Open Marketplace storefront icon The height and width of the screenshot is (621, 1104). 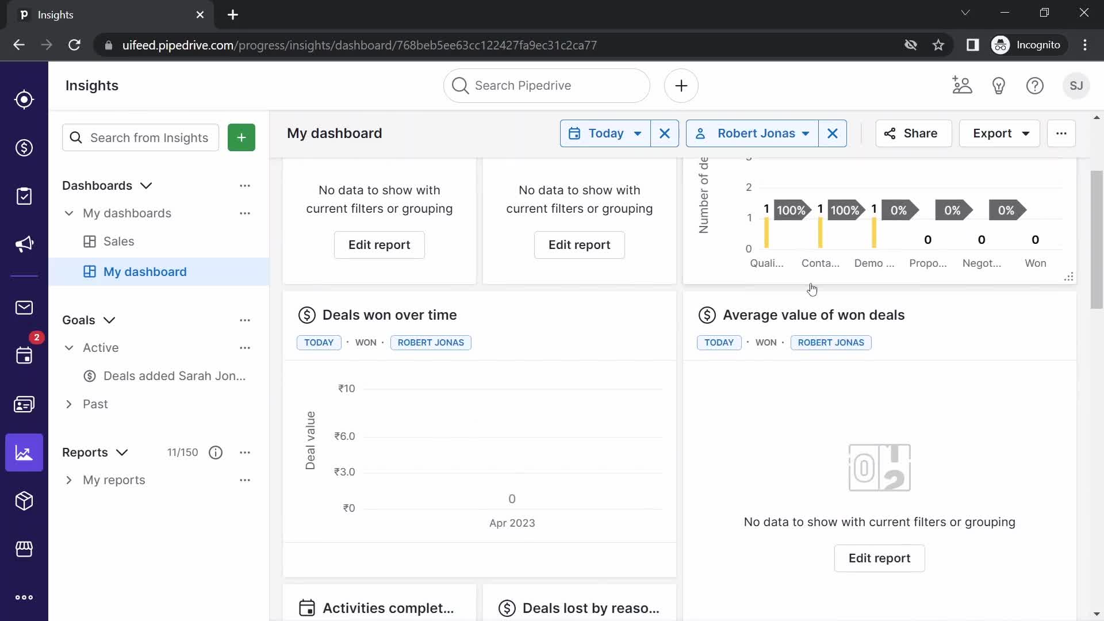[x=24, y=549]
